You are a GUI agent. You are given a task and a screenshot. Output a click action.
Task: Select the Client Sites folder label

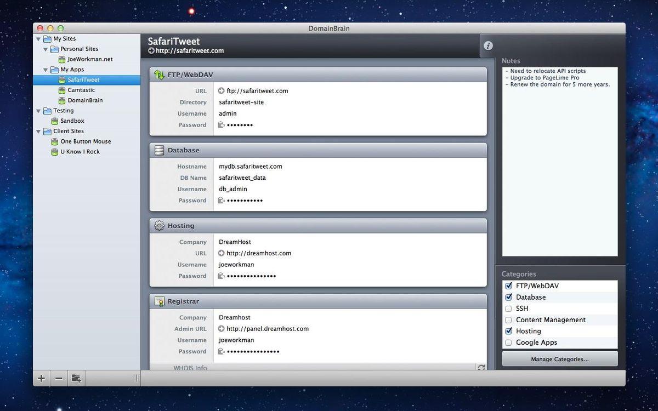pos(69,132)
